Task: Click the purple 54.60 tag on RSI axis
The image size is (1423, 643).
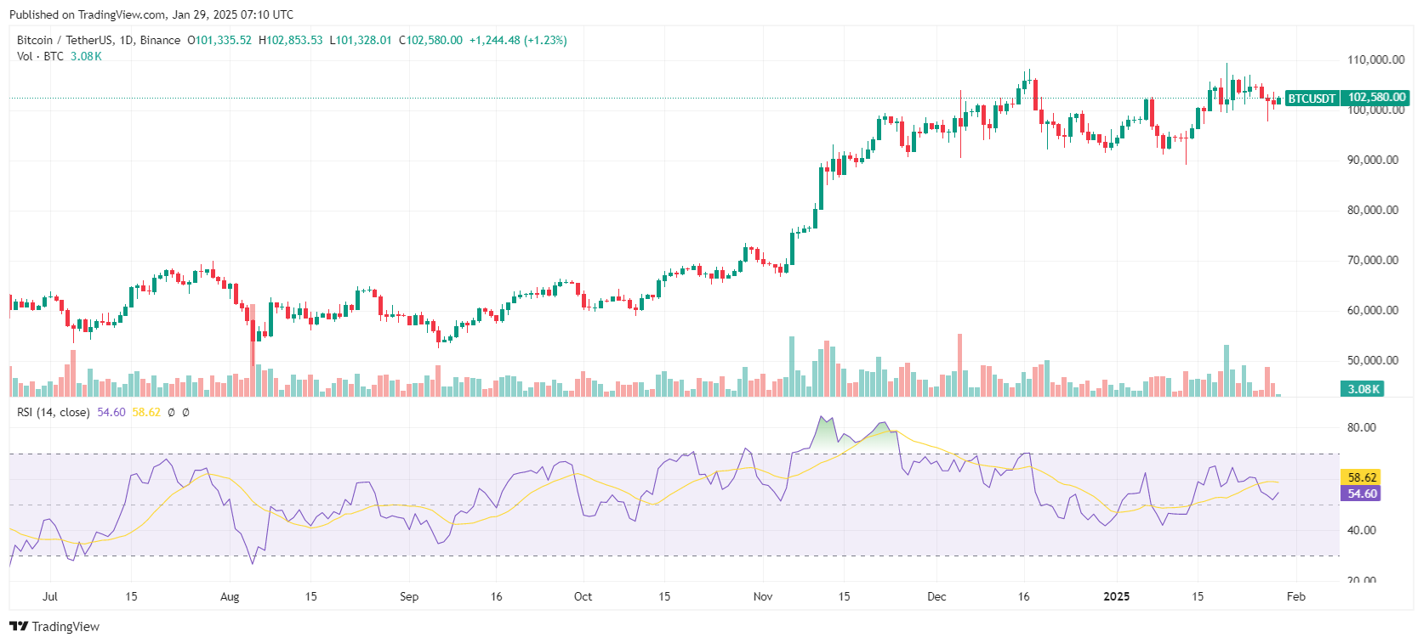Action: (1361, 494)
